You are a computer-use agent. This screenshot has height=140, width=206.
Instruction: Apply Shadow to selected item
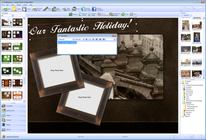(73, 14)
